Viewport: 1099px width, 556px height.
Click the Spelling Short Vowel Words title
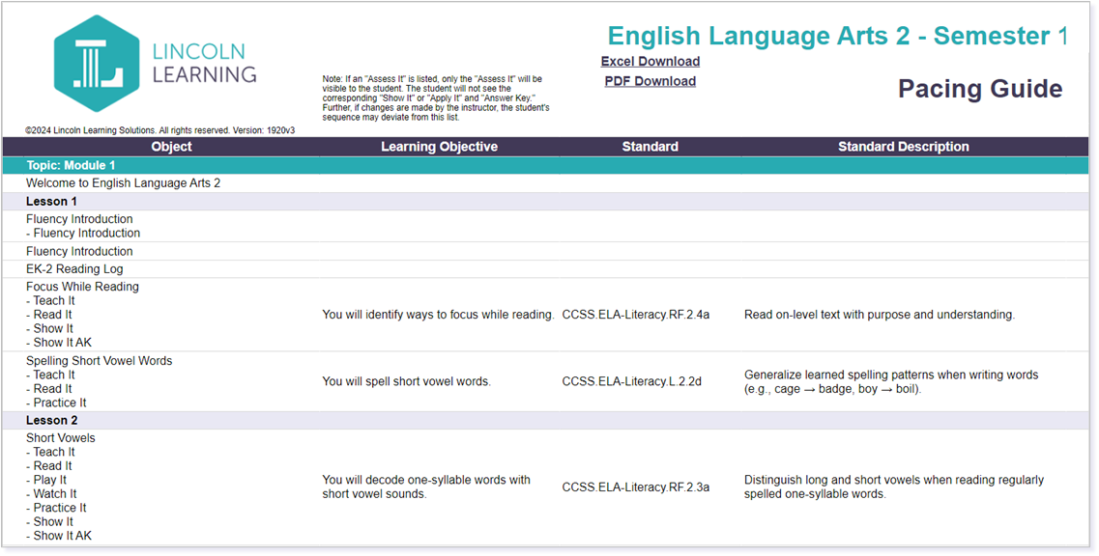pos(99,361)
